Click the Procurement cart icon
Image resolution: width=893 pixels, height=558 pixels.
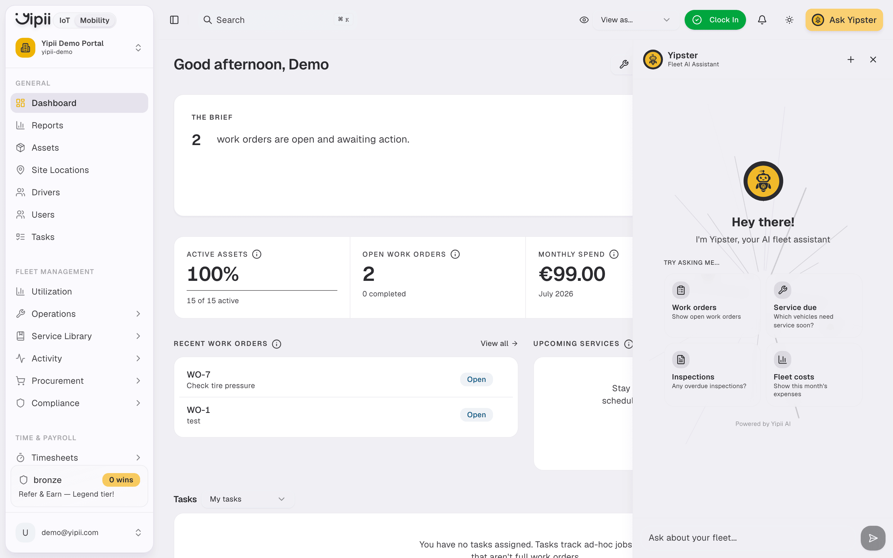coord(21,381)
